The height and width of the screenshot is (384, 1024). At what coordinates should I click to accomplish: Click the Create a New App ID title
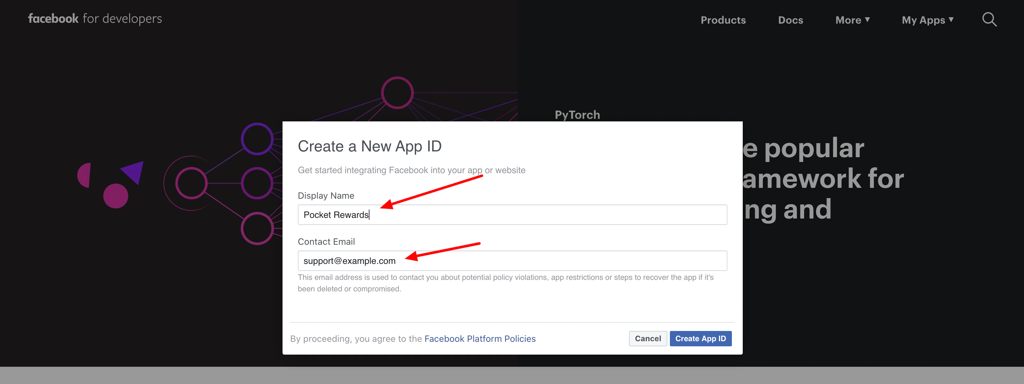[x=369, y=146]
